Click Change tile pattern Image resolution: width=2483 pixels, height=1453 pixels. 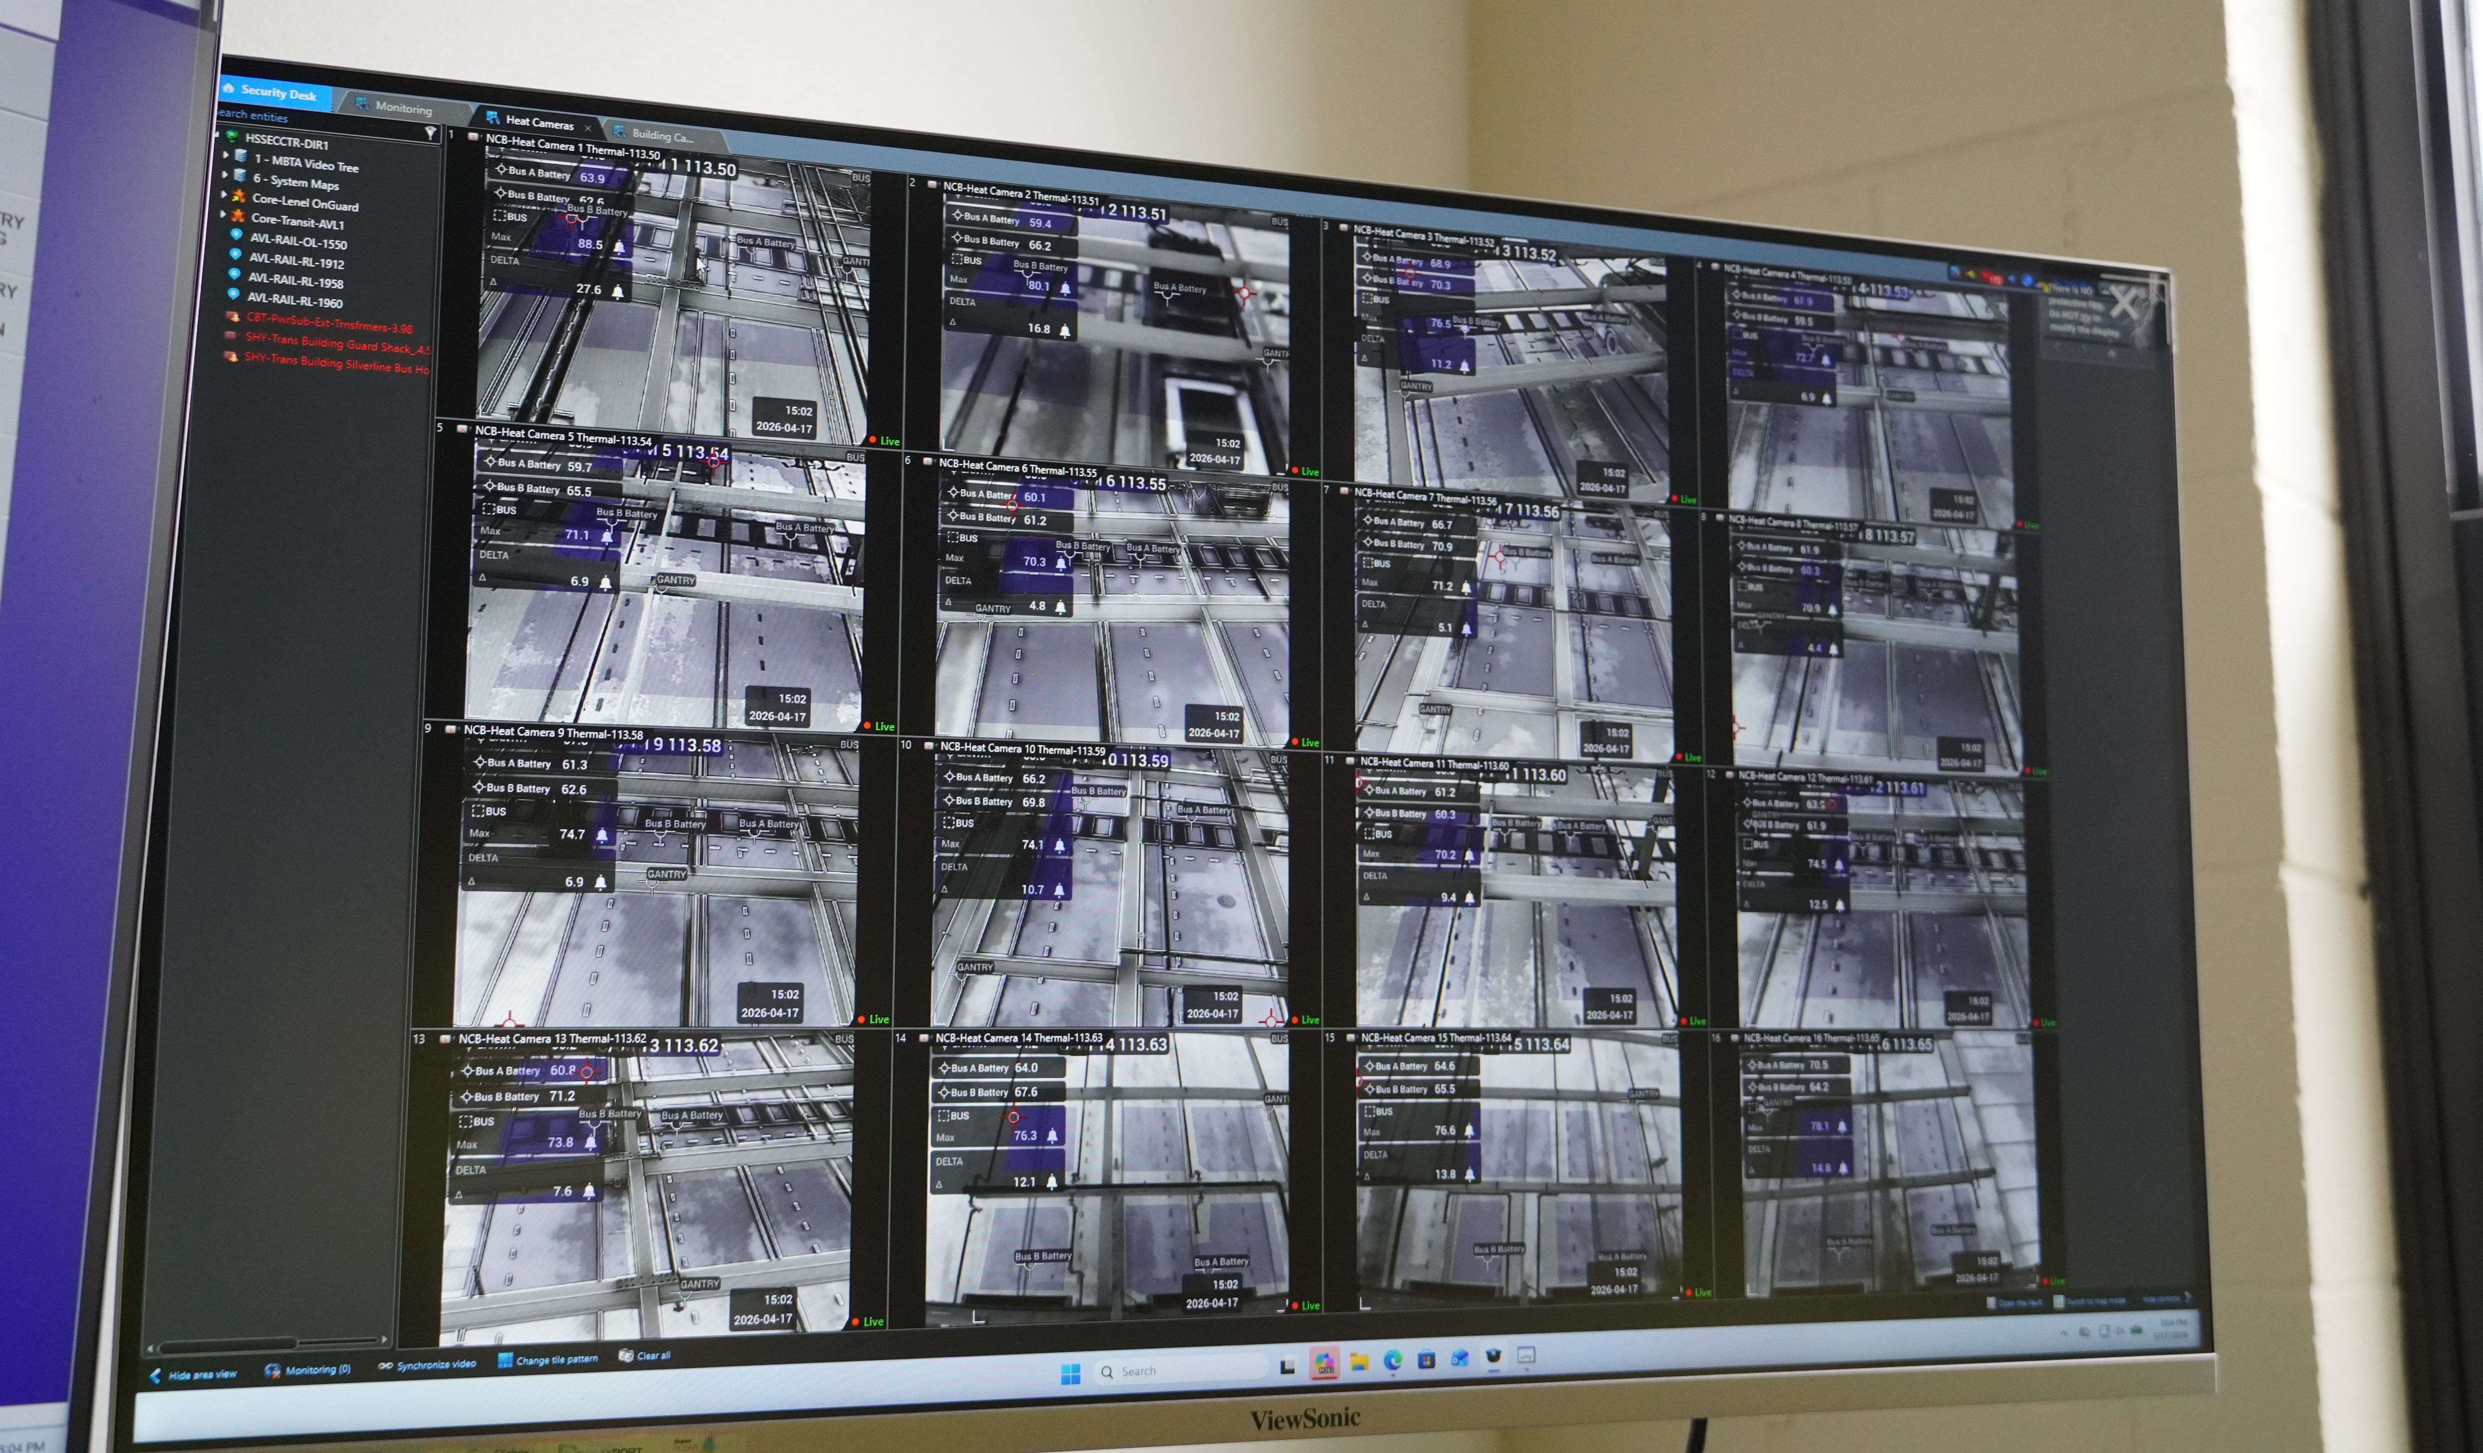[x=548, y=1359]
